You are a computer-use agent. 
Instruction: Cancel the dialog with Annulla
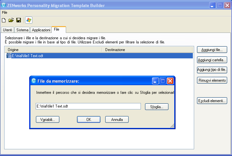pos(117,120)
